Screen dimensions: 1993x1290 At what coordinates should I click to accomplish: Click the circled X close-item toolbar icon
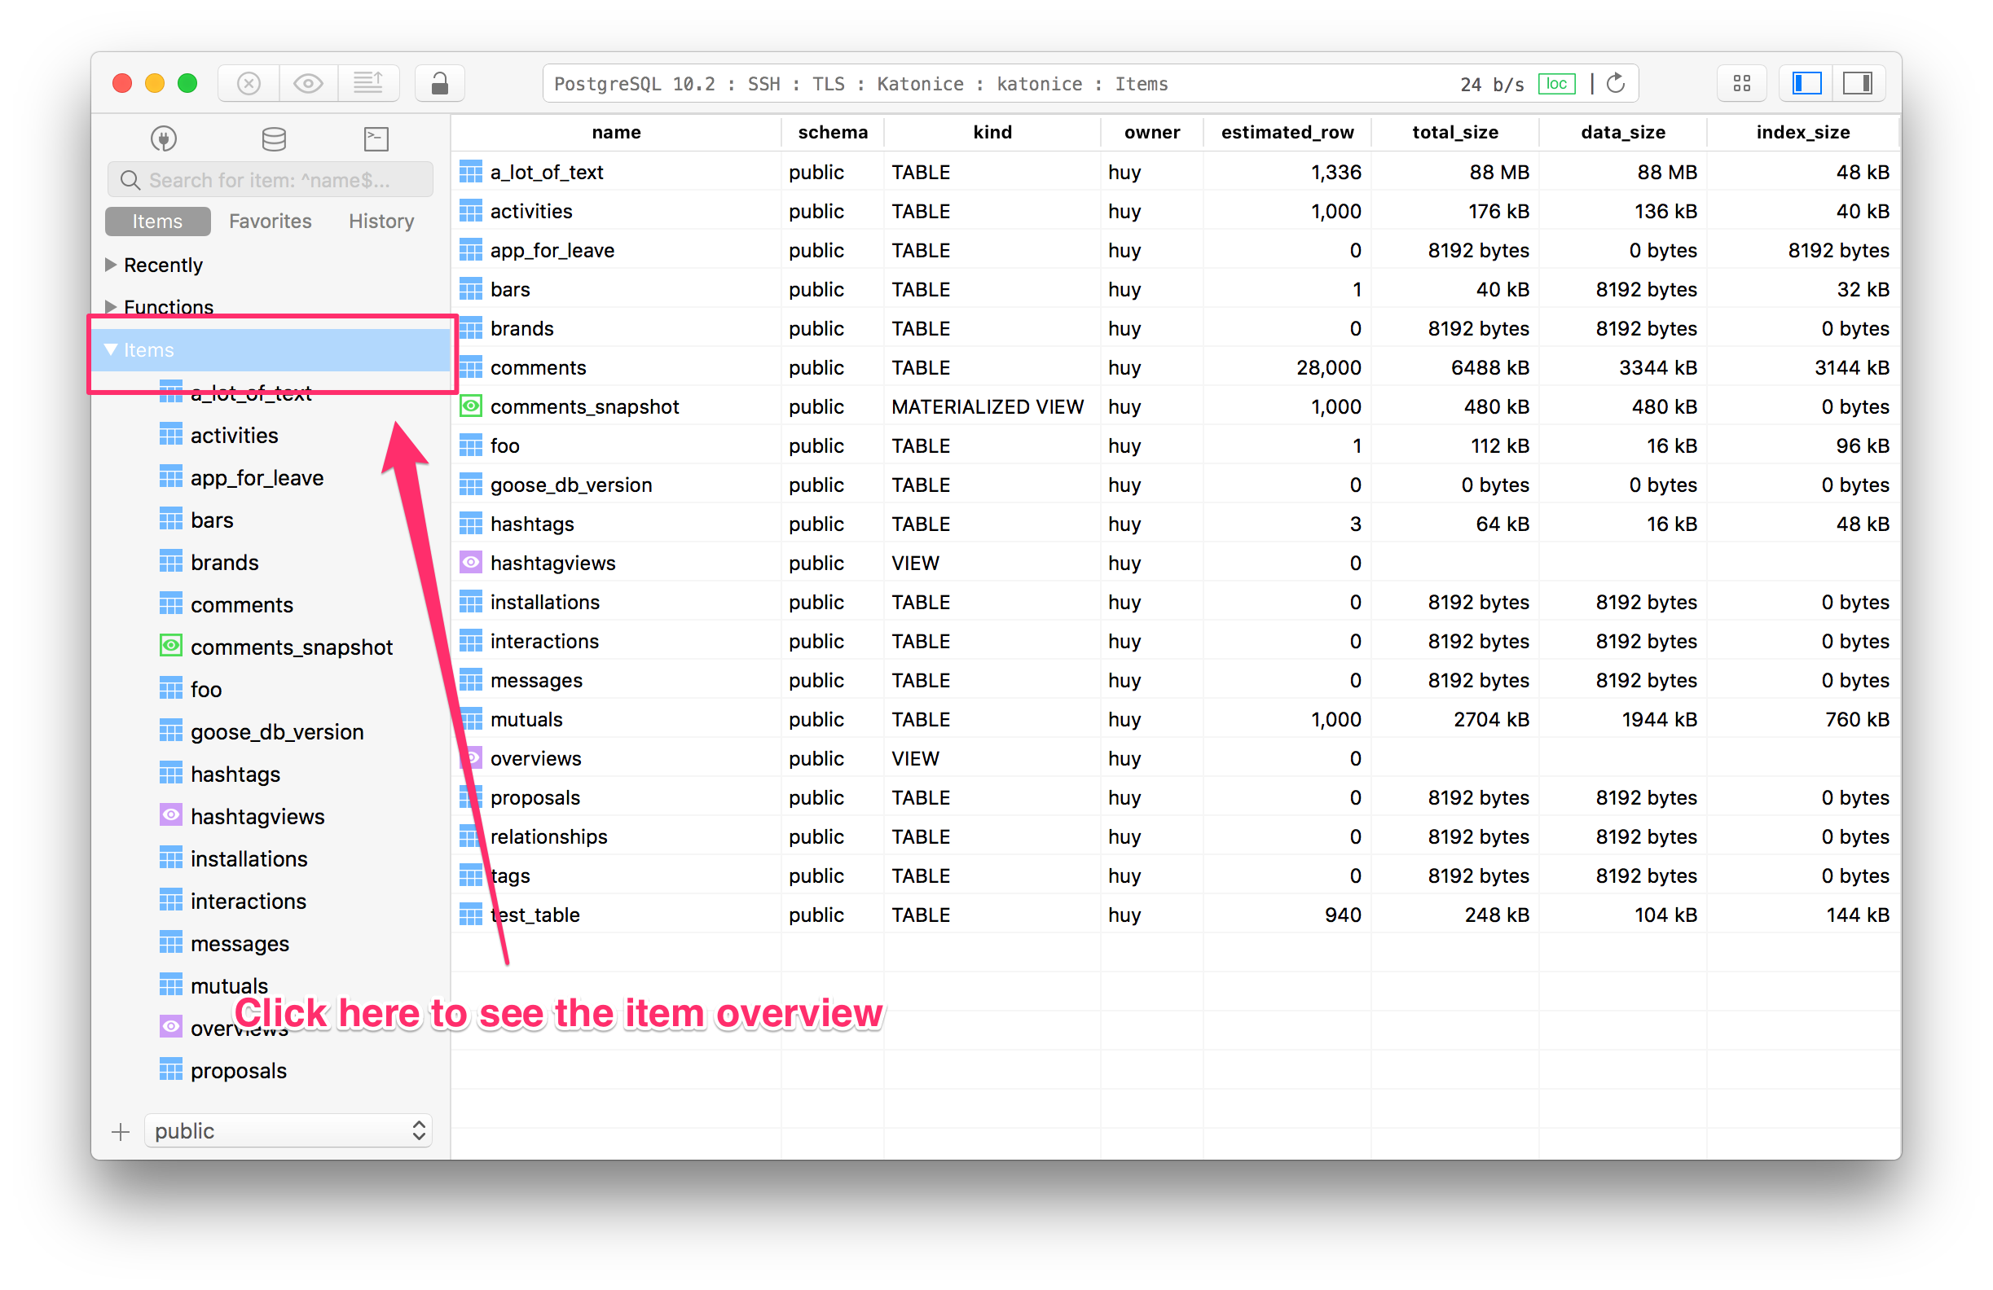[x=248, y=83]
